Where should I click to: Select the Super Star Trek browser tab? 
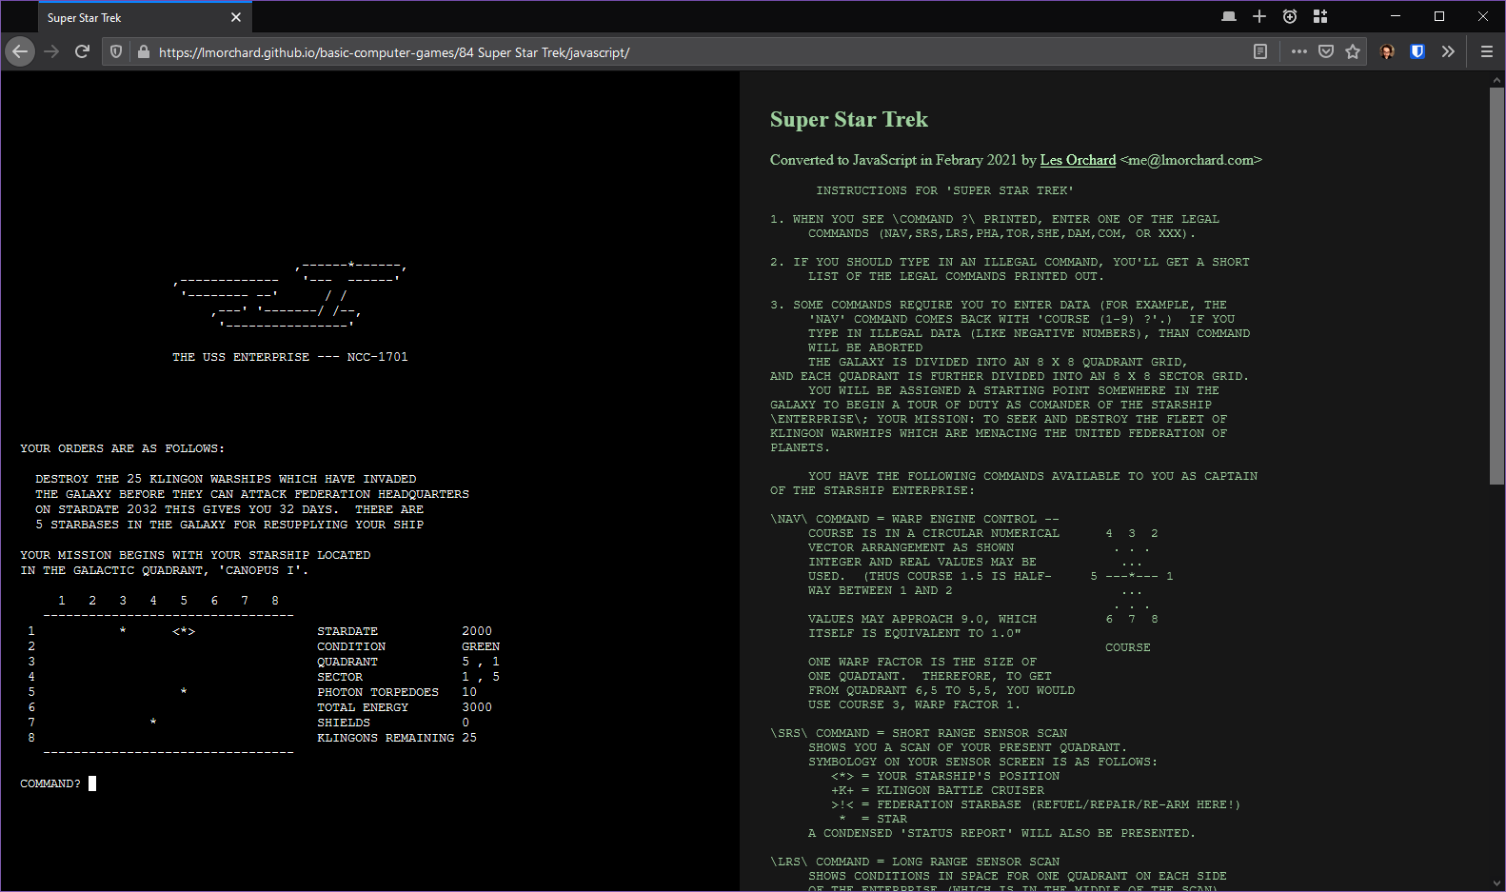pos(145,17)
